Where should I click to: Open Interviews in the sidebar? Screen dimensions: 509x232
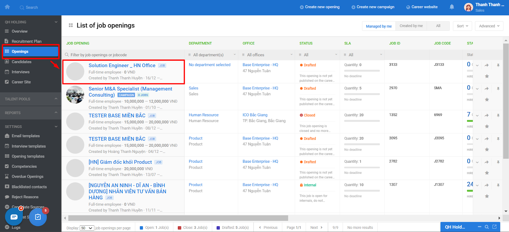point(20,72)
